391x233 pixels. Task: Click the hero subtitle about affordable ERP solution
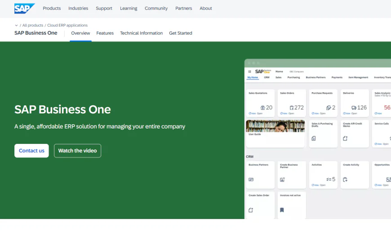point(100,126)
